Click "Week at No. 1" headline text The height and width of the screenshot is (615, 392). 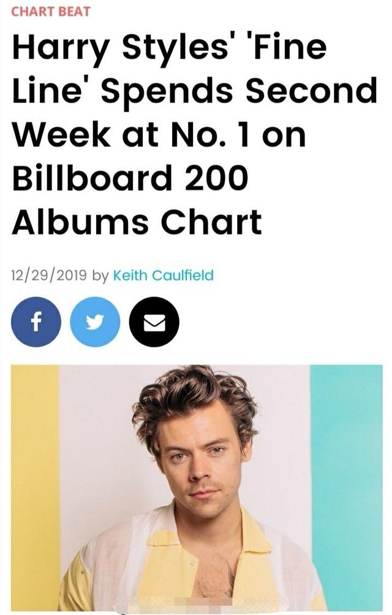point(131,134)
